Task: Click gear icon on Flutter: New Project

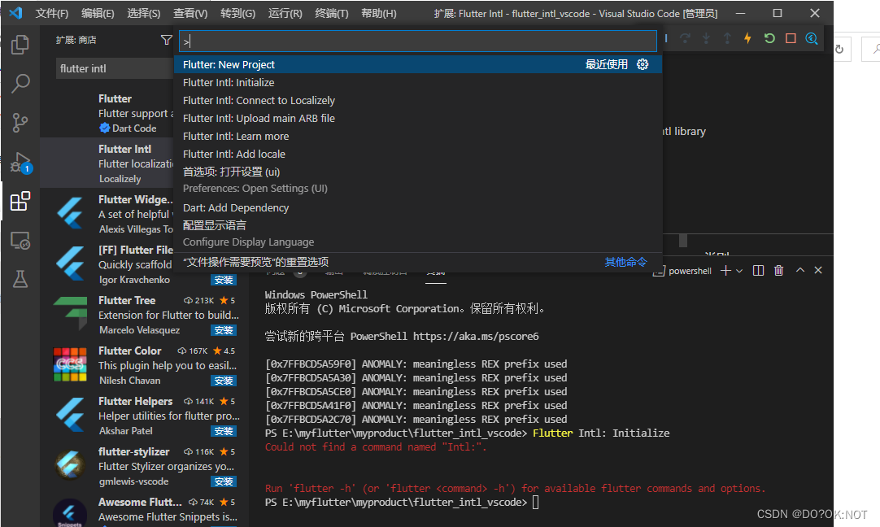Action: click(x=643, y=64)
